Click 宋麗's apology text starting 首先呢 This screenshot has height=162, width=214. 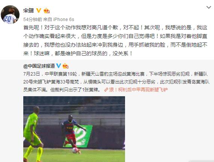[x=115, y=41]
